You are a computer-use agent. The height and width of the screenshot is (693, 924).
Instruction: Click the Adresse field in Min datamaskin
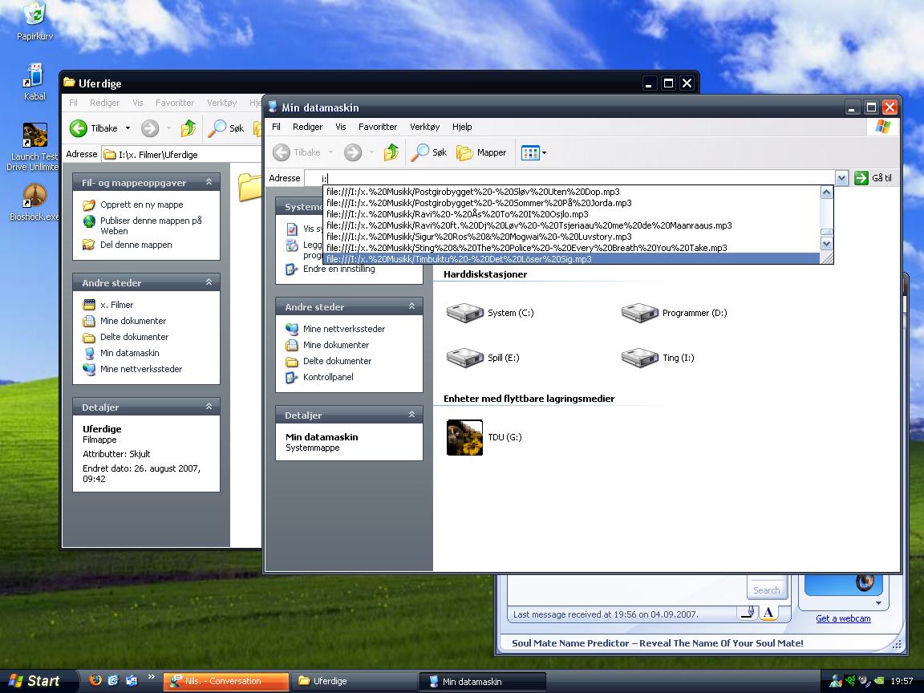[569, 178]
